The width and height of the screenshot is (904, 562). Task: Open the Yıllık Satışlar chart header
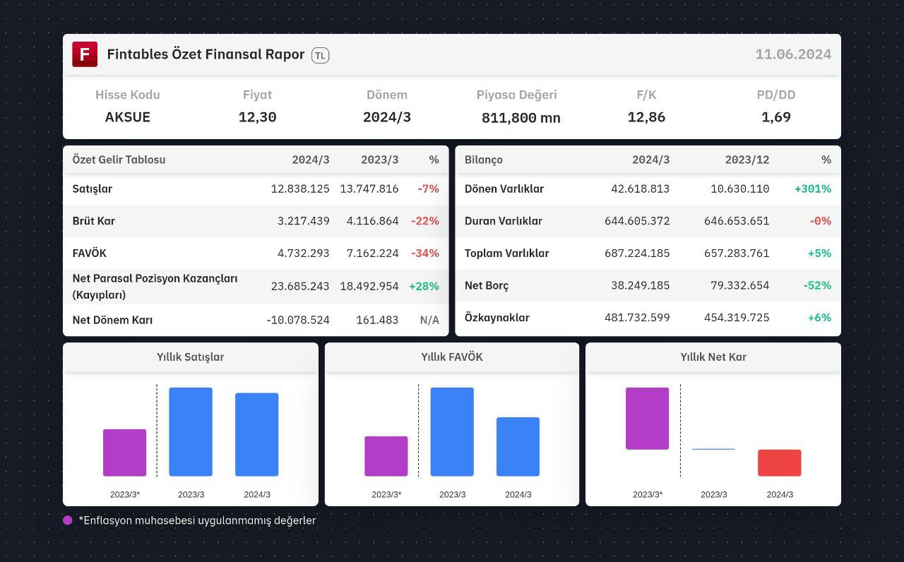coord(191,357)
